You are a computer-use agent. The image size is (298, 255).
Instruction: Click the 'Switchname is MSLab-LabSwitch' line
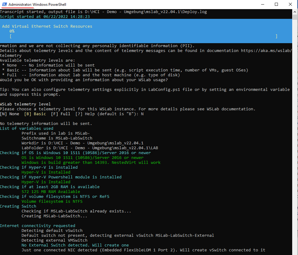[x=57, y=138]
